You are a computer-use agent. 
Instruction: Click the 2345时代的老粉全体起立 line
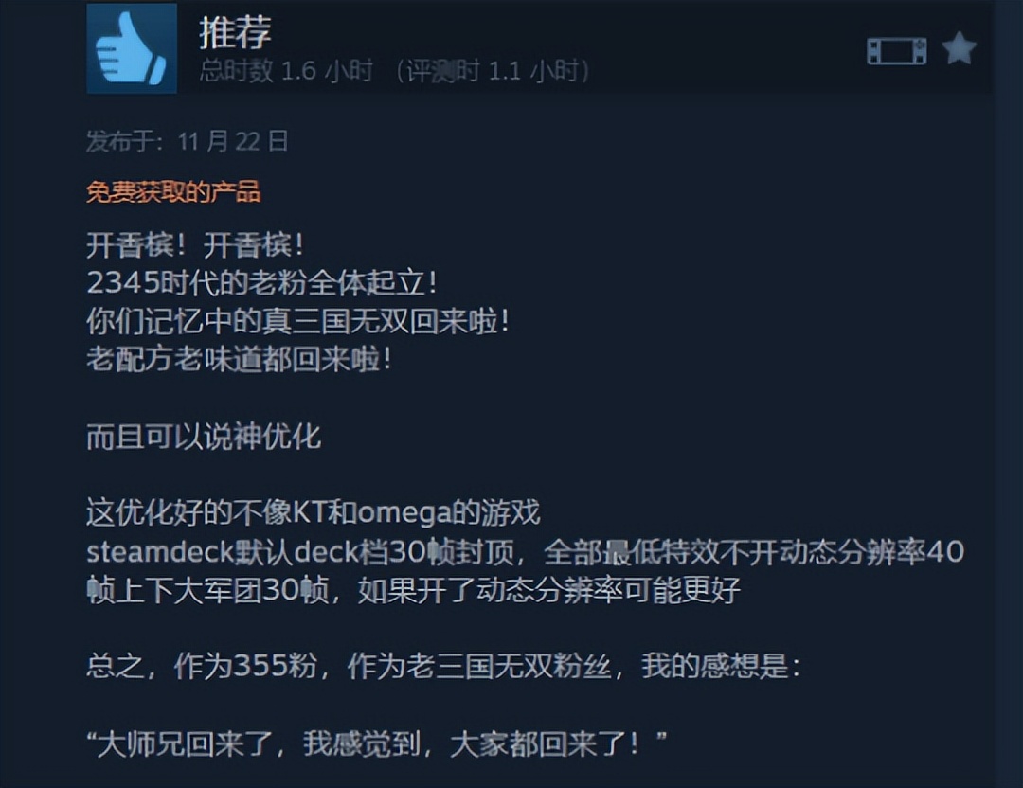tap(261, 282)
